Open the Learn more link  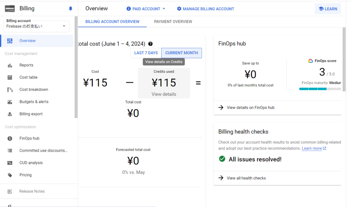click(312, 148)
